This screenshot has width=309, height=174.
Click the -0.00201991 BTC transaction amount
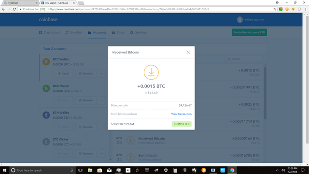click(x=245, y=87)
